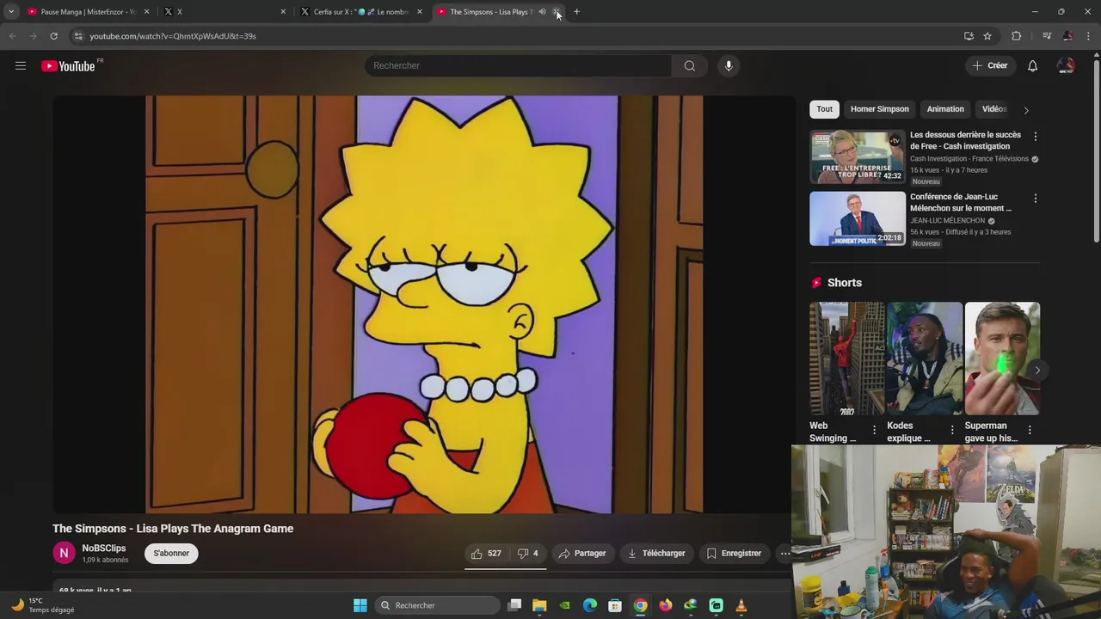Go back in the browser
Image resolution: width=1101 pixels, height=619 pixels.
(12, 36)
